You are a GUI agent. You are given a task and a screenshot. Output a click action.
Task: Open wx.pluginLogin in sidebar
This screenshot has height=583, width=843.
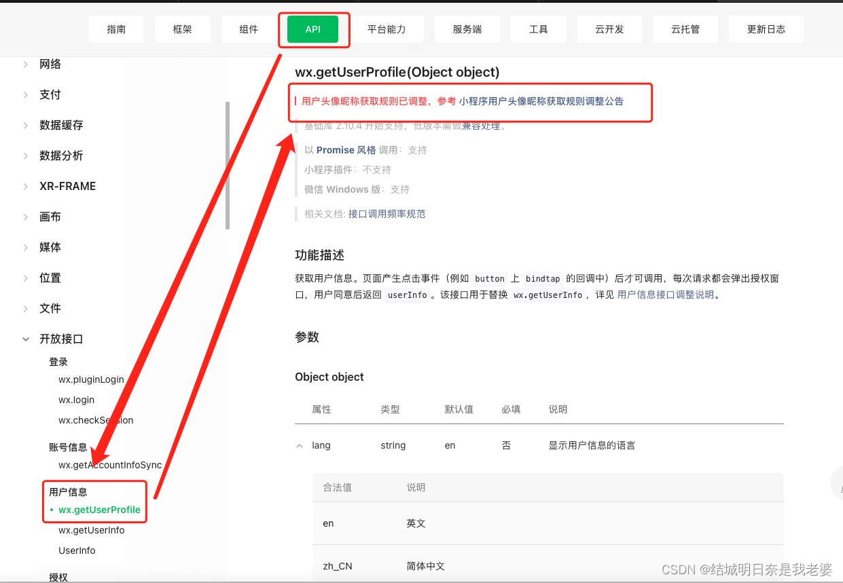91,379
